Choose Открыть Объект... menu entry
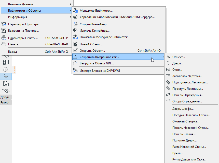Viewport: 219px width, 163px height. [119, 51]
